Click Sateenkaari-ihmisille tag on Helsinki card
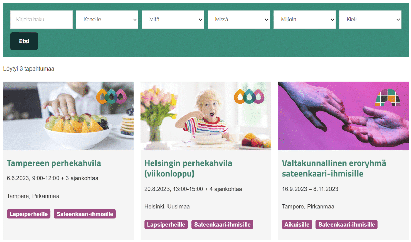Image resolution: width=411 pixels, height=242 pixels. tap(222, 225)
